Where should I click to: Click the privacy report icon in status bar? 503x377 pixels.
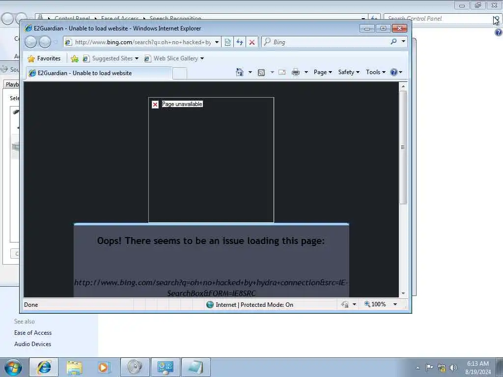345,304
